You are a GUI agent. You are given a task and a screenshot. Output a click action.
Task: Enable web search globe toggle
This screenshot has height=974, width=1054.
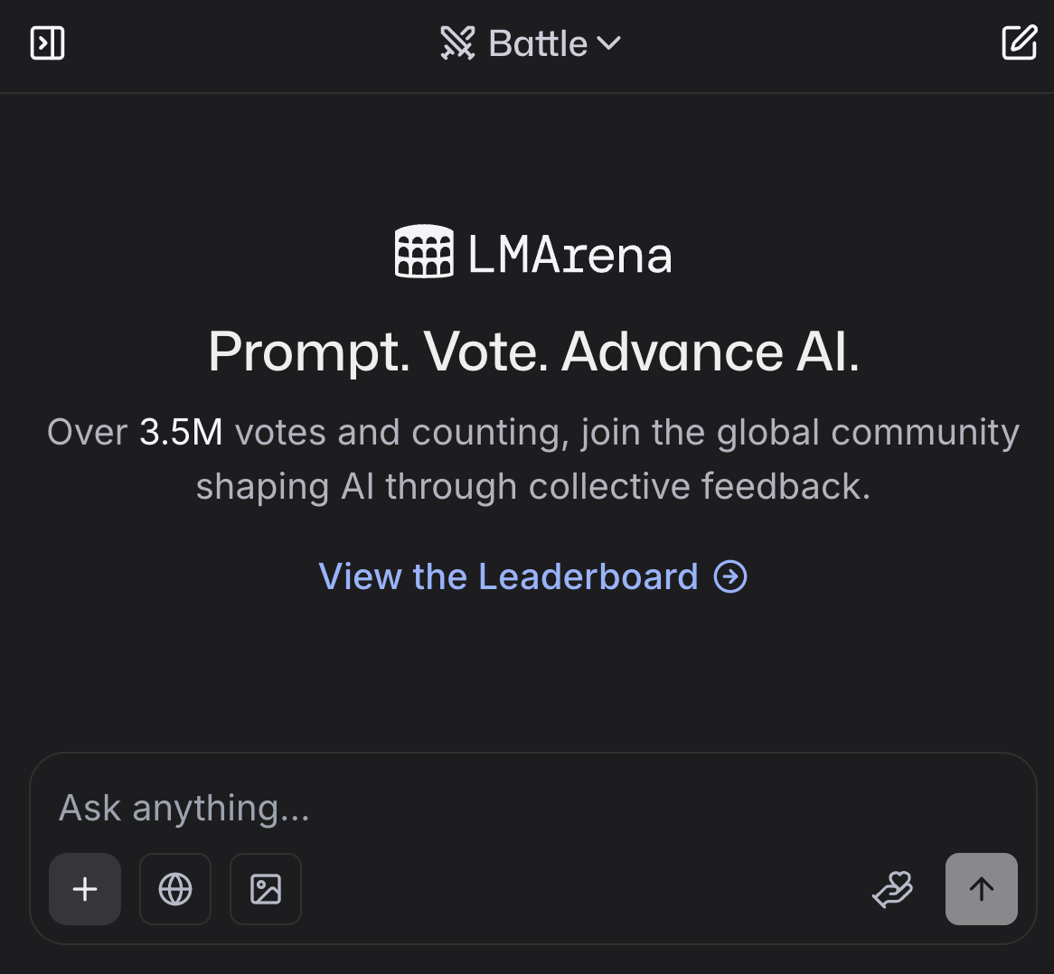click(x=175, y=889)
